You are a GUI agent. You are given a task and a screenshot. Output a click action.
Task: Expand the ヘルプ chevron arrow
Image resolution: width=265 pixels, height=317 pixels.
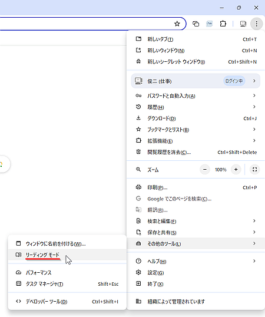coord(254,261)
